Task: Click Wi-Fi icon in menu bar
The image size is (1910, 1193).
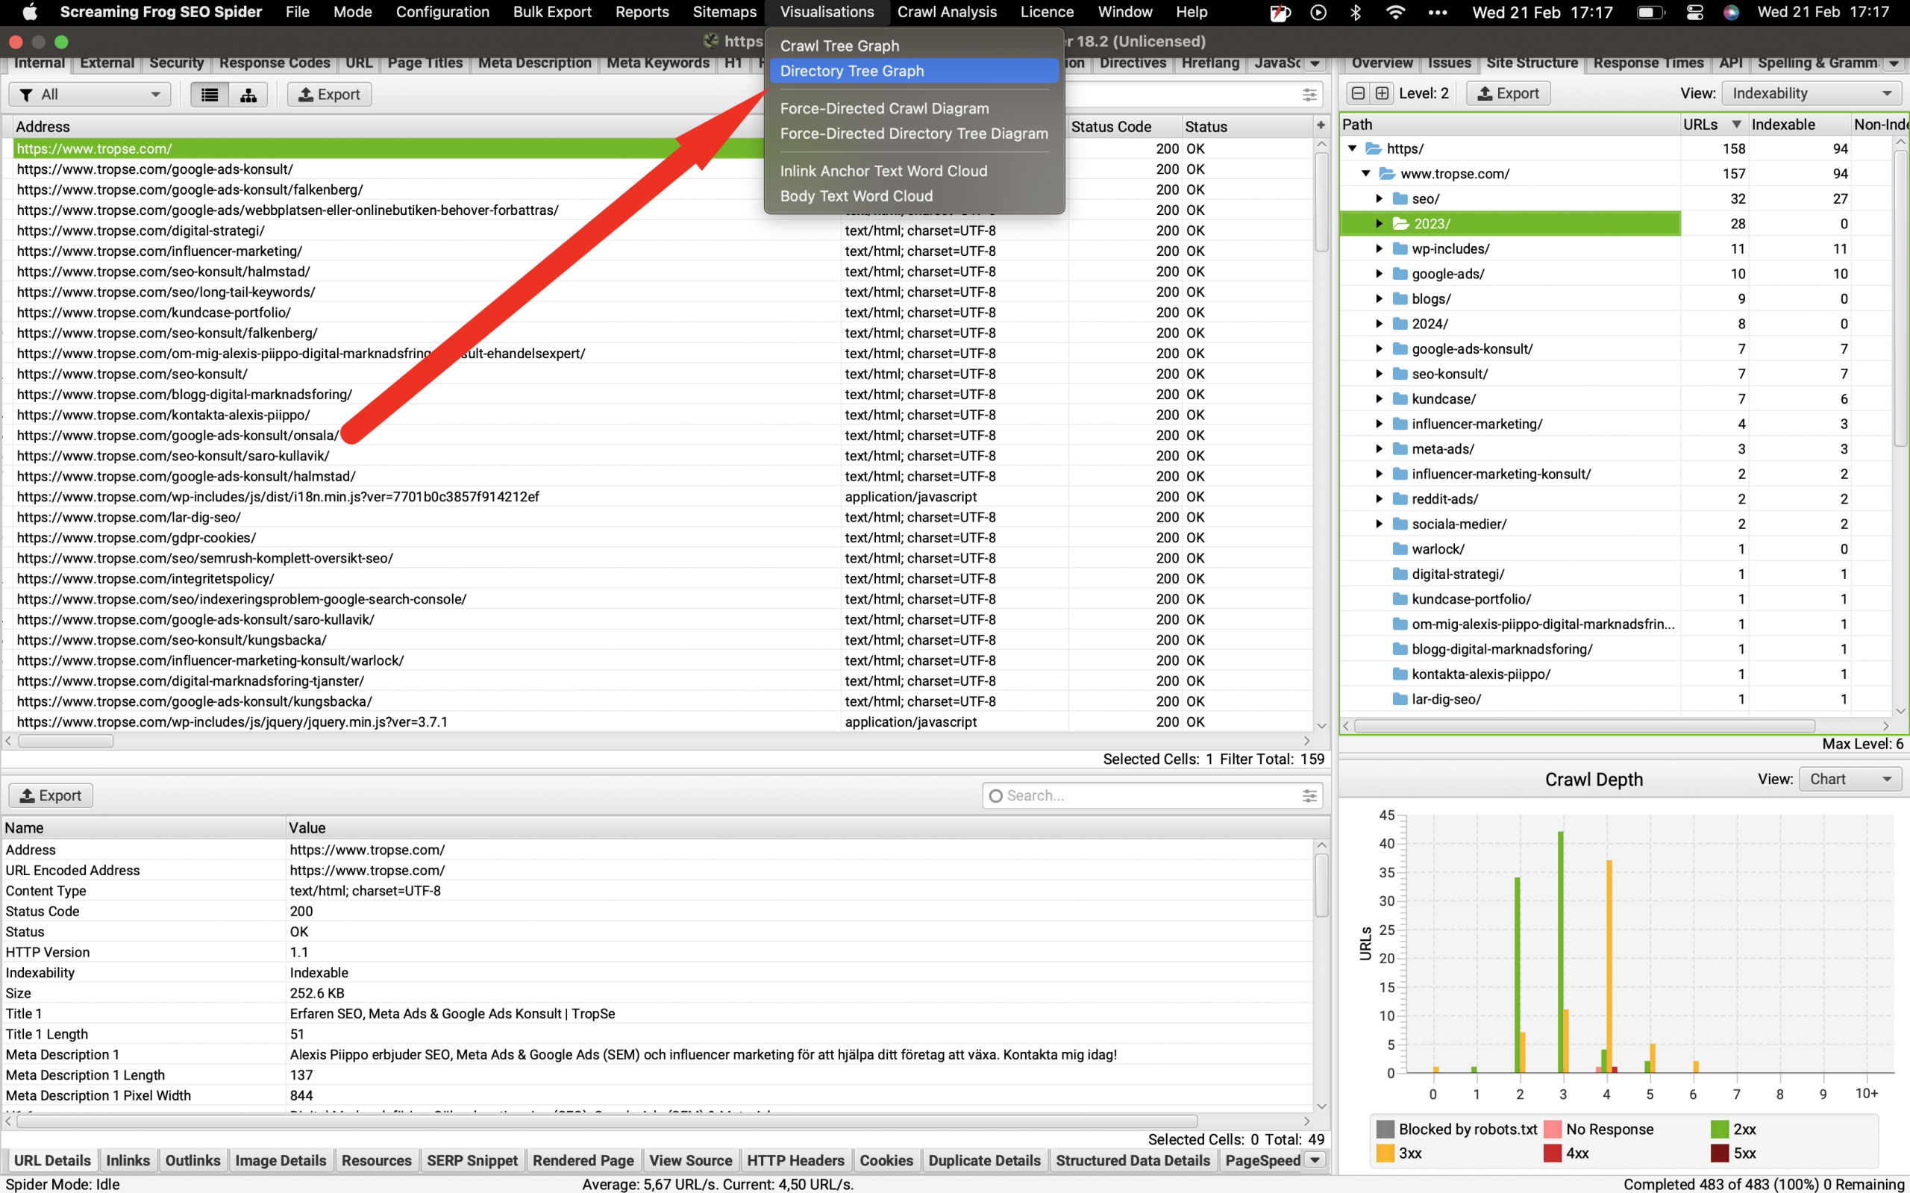Action: click(x=1396, y=12)
